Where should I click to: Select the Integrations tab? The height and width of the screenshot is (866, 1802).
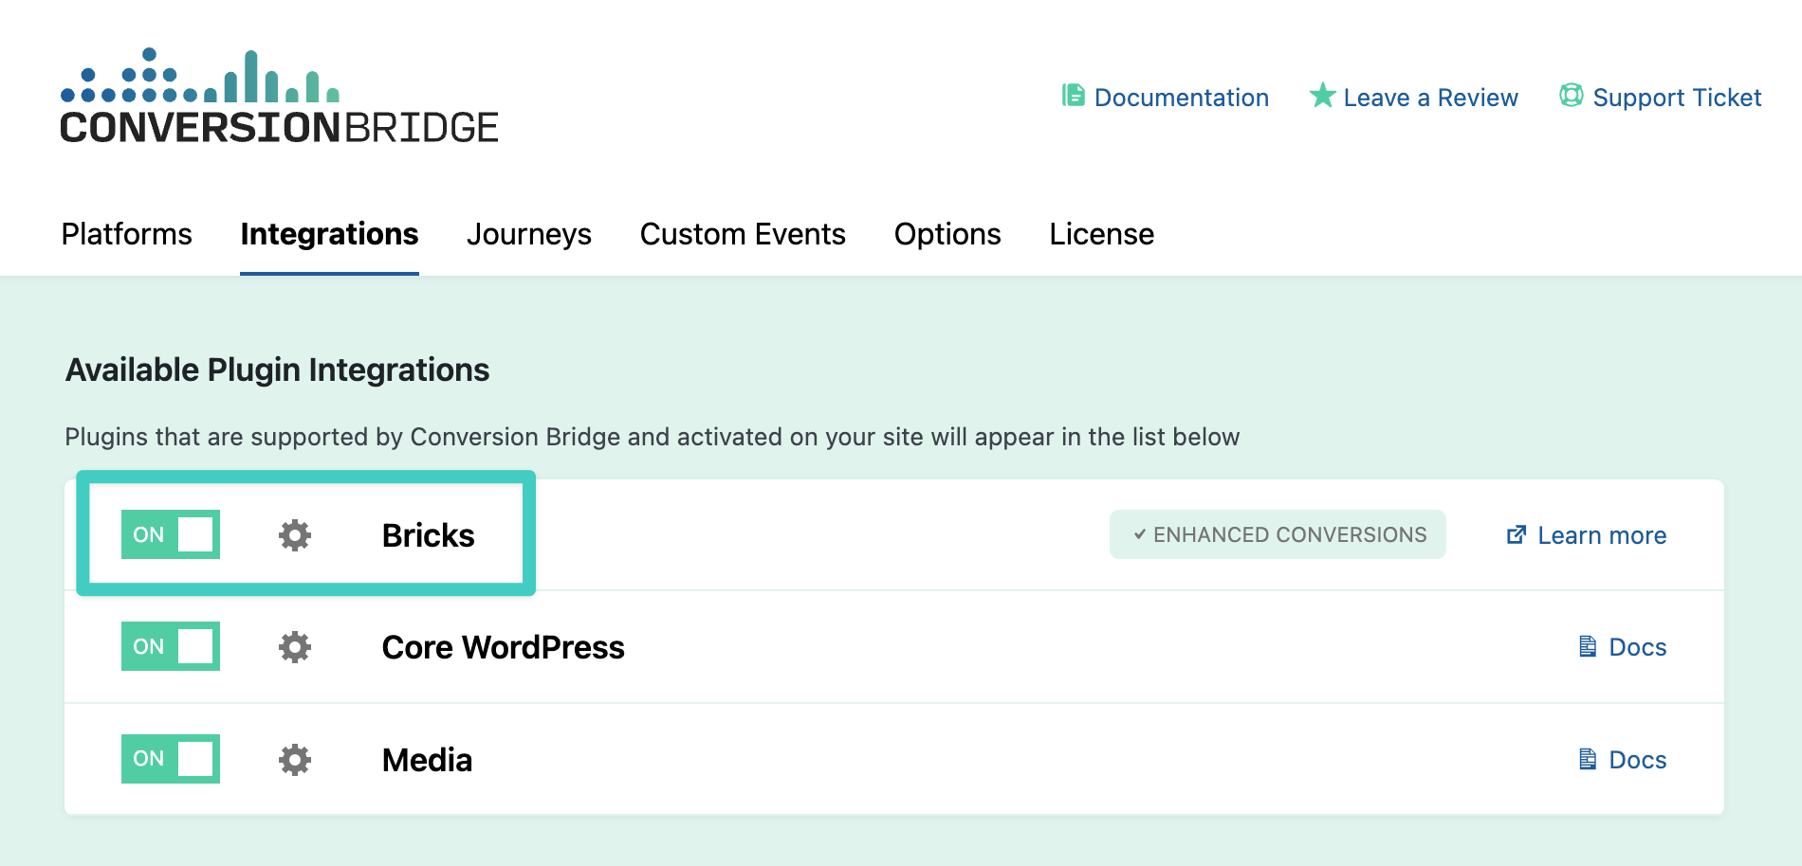(329, 234)
